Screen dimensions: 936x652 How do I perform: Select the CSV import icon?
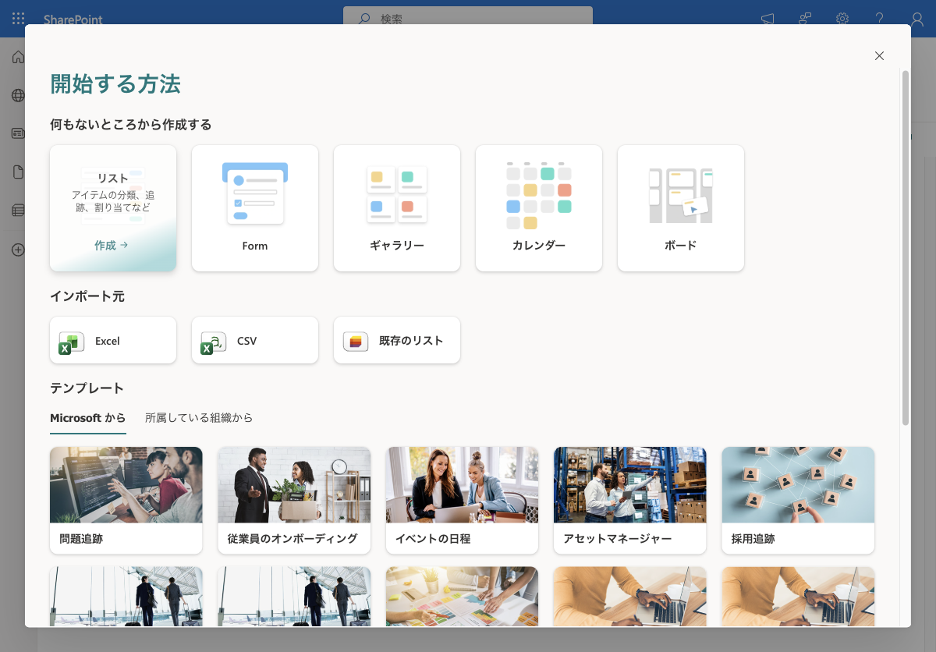(213, 342)
